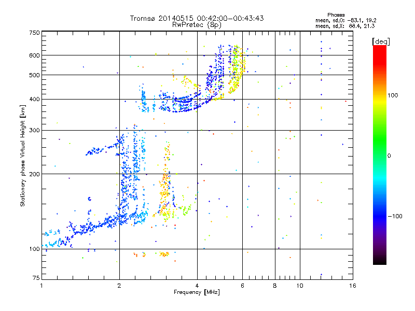The width and height of the screenshot is (415, 311).
Task: Click x-axis tick label "1"
Action: pos(41,286)
